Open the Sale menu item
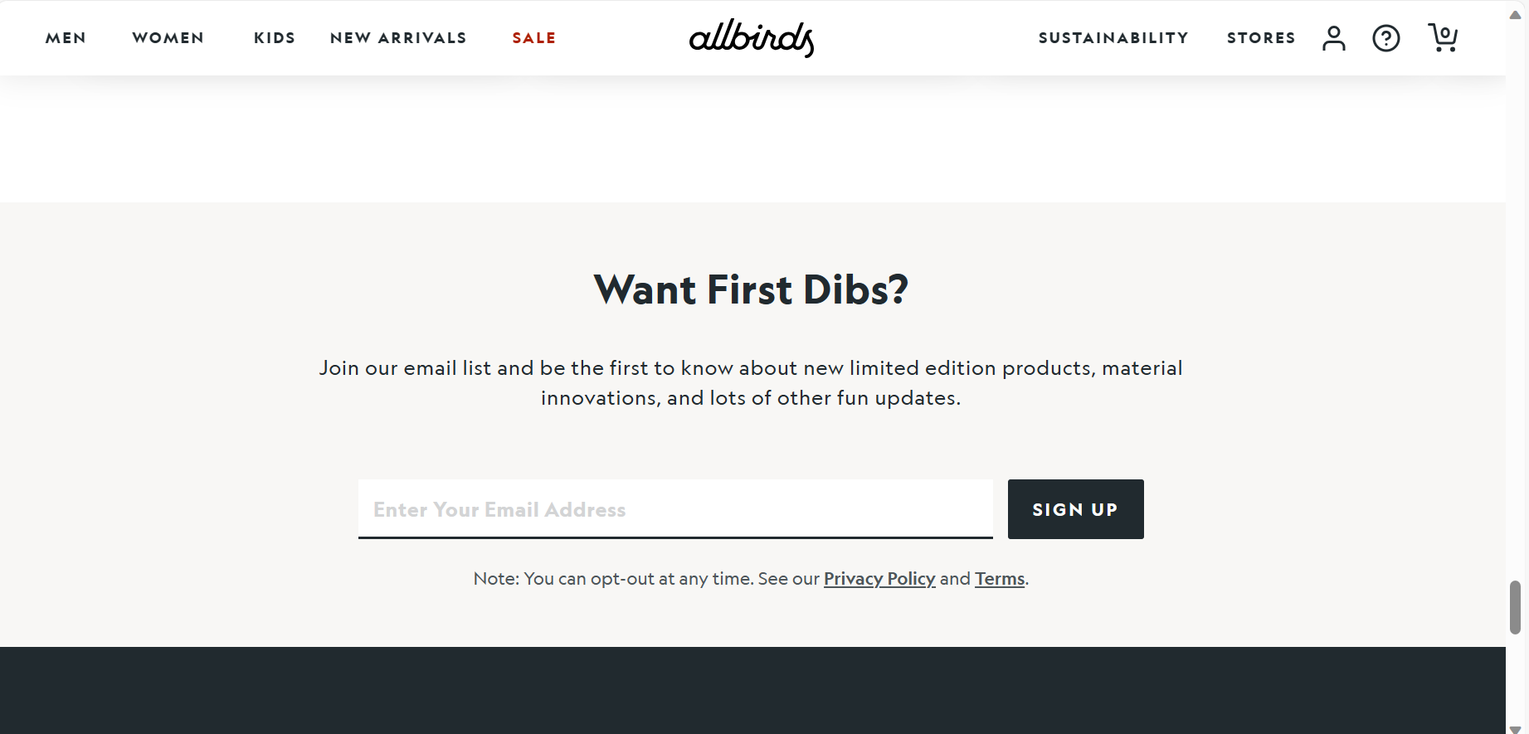 [x=534, y=38]
